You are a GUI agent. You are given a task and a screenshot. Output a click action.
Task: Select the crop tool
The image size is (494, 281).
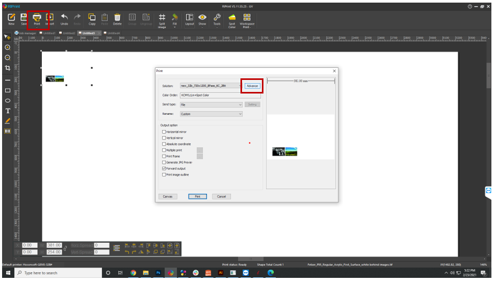click(x=7, y=68)
